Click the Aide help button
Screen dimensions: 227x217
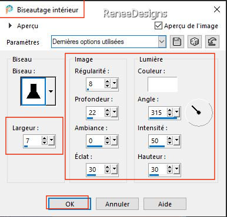(x=165, y=204)
